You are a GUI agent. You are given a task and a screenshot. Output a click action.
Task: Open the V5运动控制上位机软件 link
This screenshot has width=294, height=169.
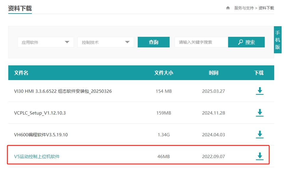37,156
